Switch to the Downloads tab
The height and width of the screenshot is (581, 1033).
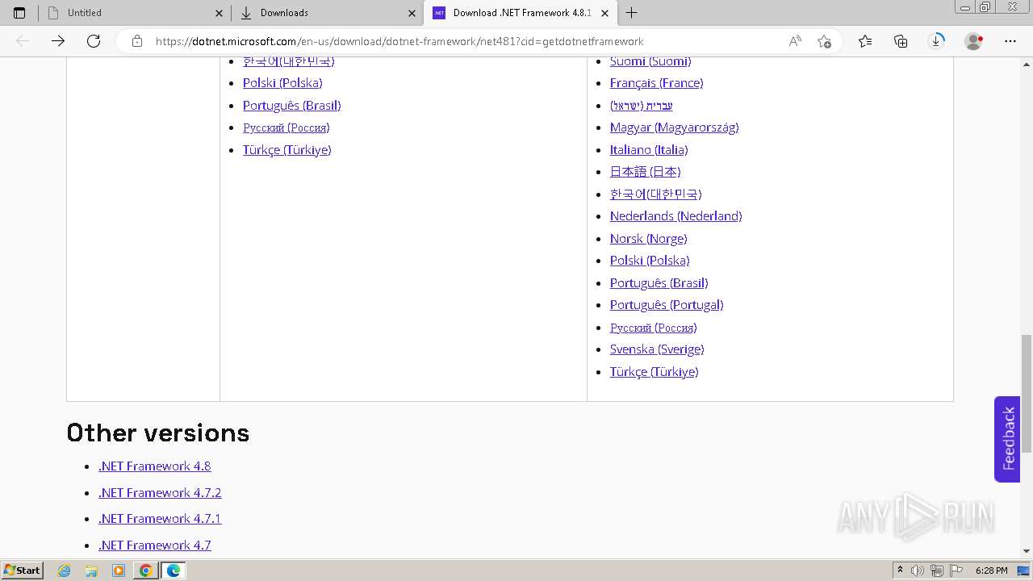coord(328,13)
